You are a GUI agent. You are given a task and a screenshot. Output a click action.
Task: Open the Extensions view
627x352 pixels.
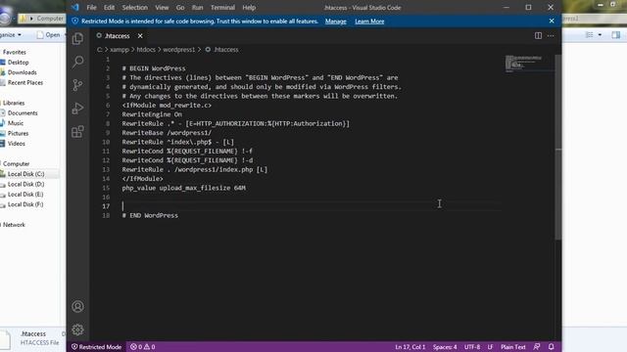click(x=77, y=132)
